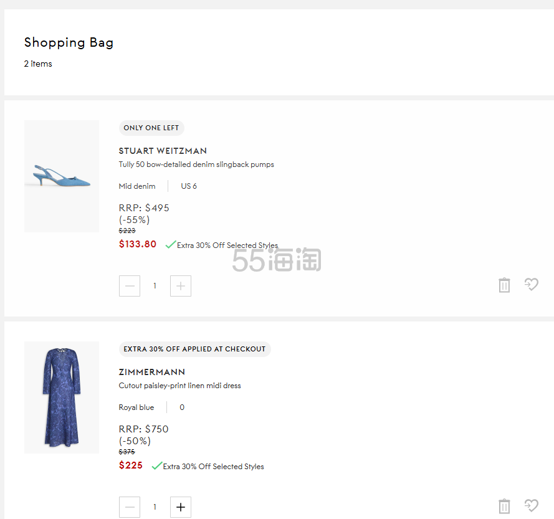
Task: Delete the Stuart Weitzman pumps from bag
Action: pos(504,285)
